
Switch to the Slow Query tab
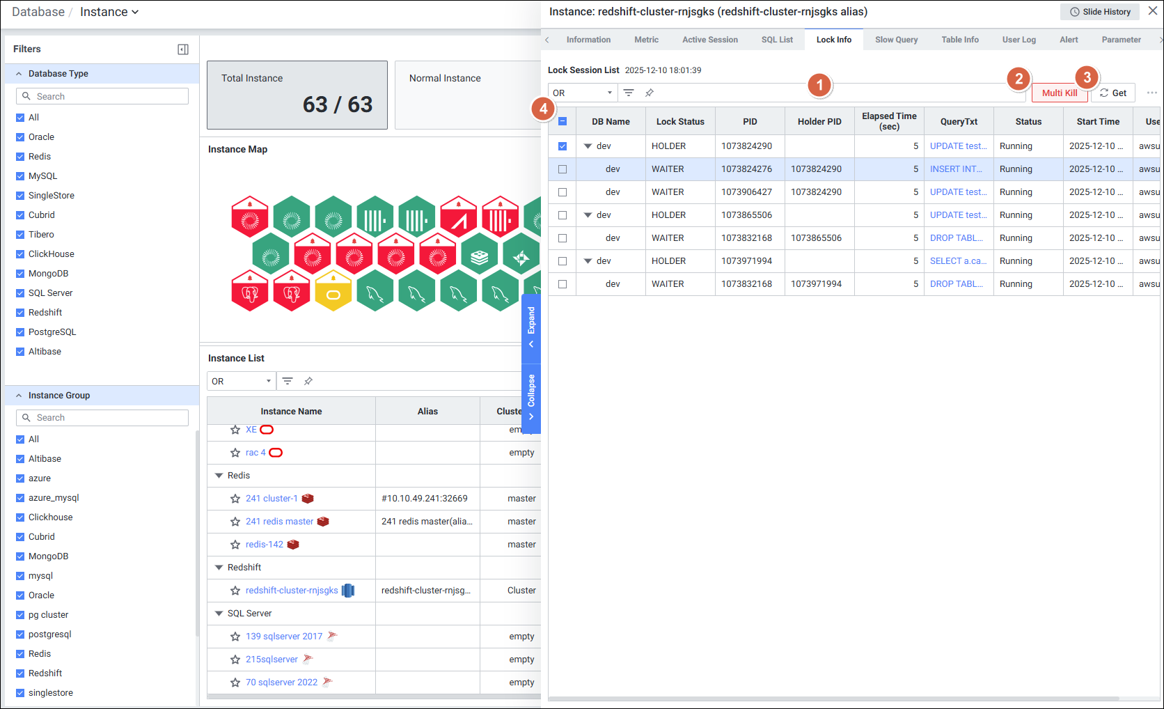click(x=896, y=40)
